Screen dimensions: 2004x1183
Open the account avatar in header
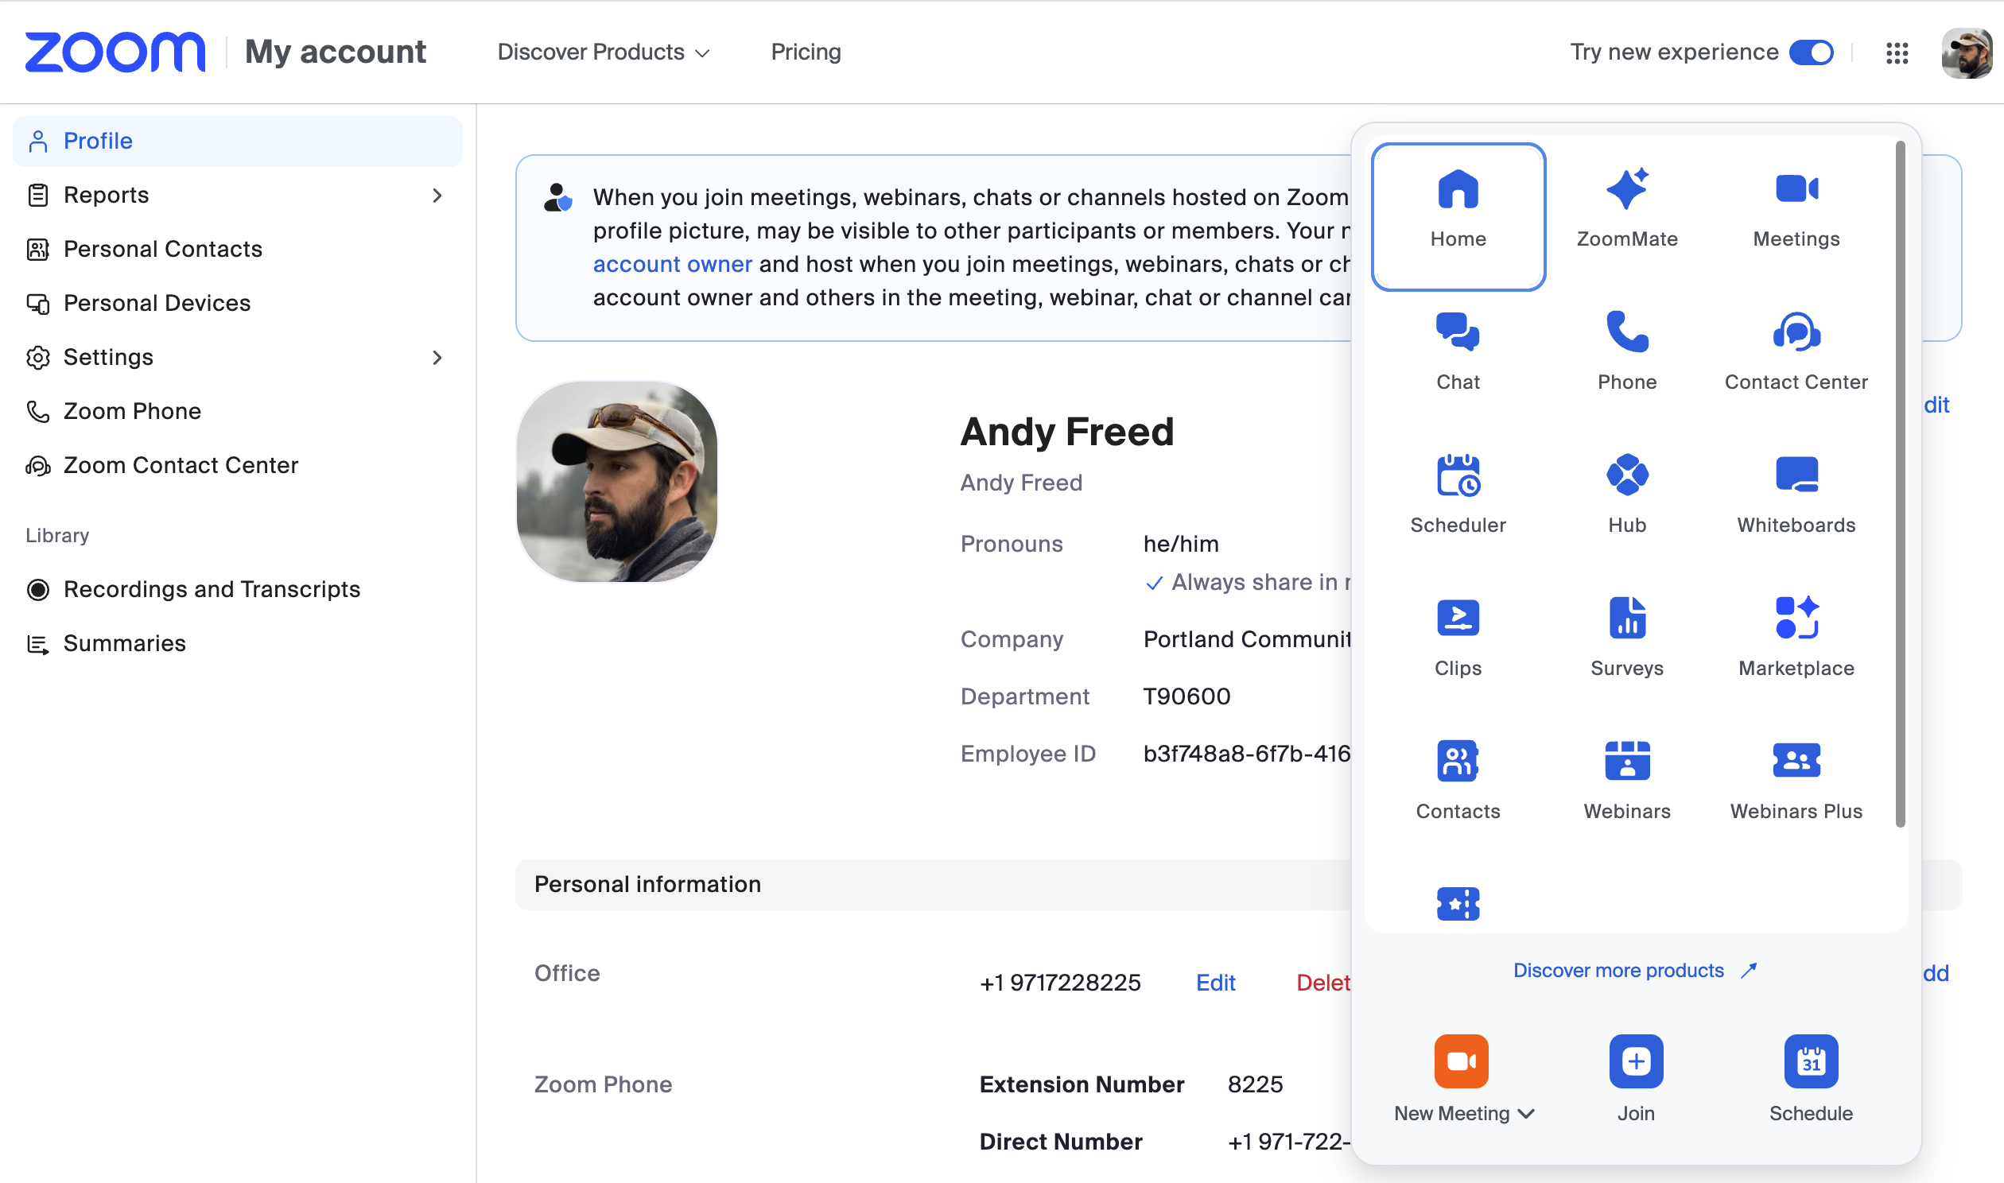tap(1967, 52)
